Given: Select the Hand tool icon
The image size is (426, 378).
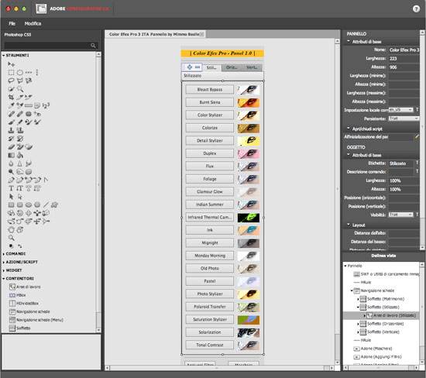Looking at the screenshot, I should point(11,229).
